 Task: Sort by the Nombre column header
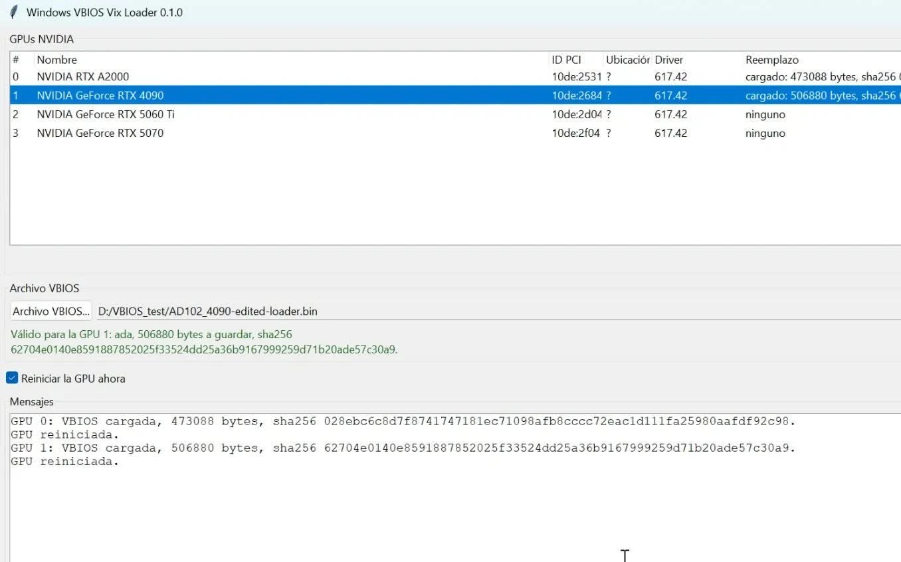click(291, 60)
